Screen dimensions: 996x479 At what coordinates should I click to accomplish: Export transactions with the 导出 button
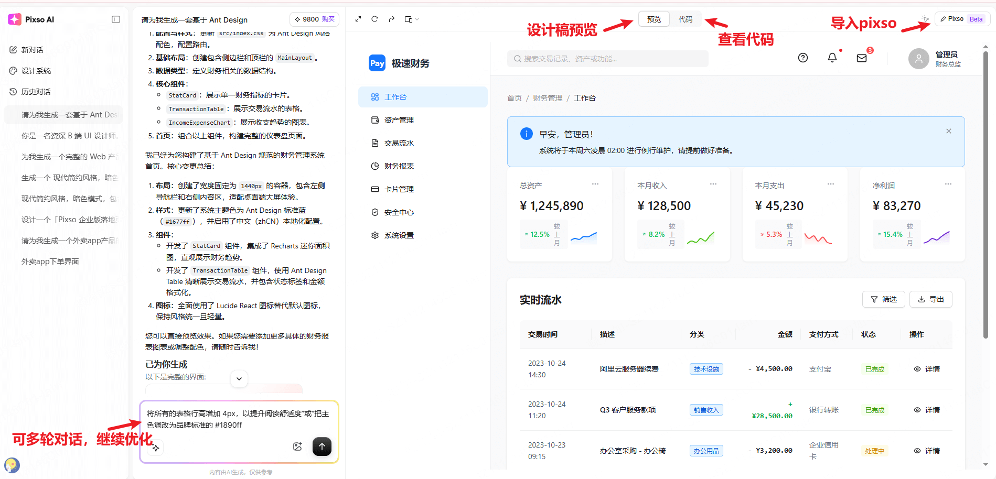[930, 299]
